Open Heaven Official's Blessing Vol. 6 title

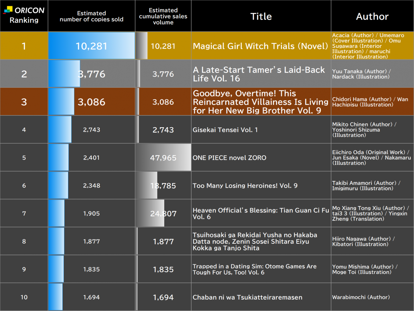click(x=261, y=214)
